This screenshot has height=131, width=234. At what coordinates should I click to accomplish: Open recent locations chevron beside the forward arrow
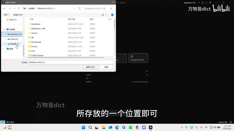click(14, 8)
